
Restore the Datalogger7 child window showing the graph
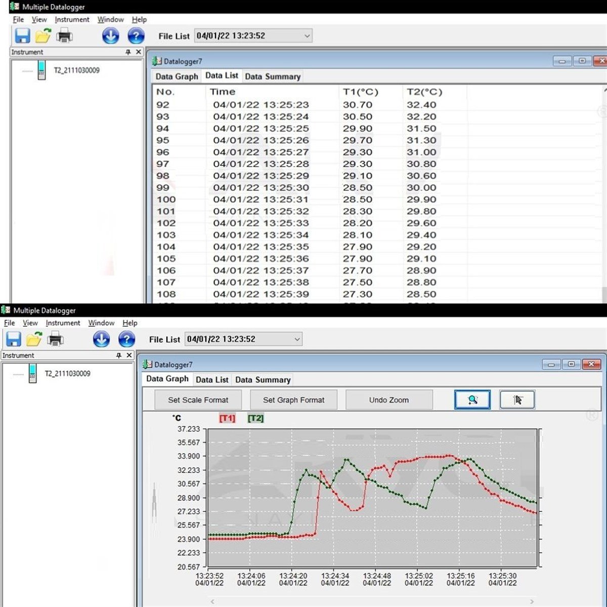(571, 364)
